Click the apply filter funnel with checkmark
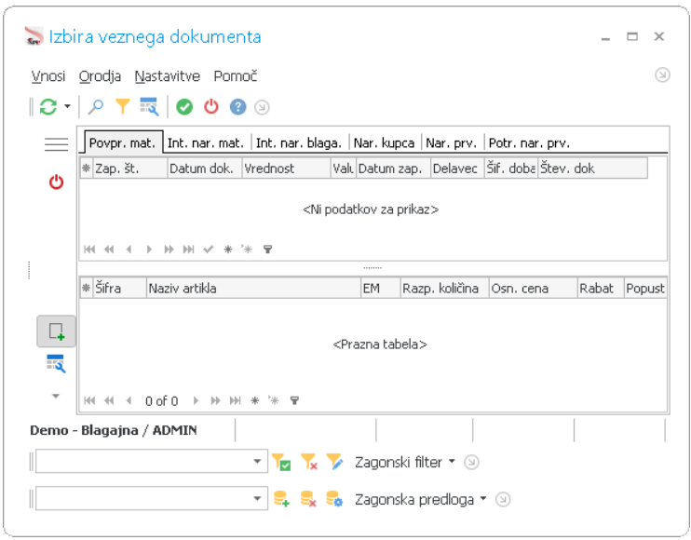The width and height of the screenshot is (691, 540). [281, 462]
